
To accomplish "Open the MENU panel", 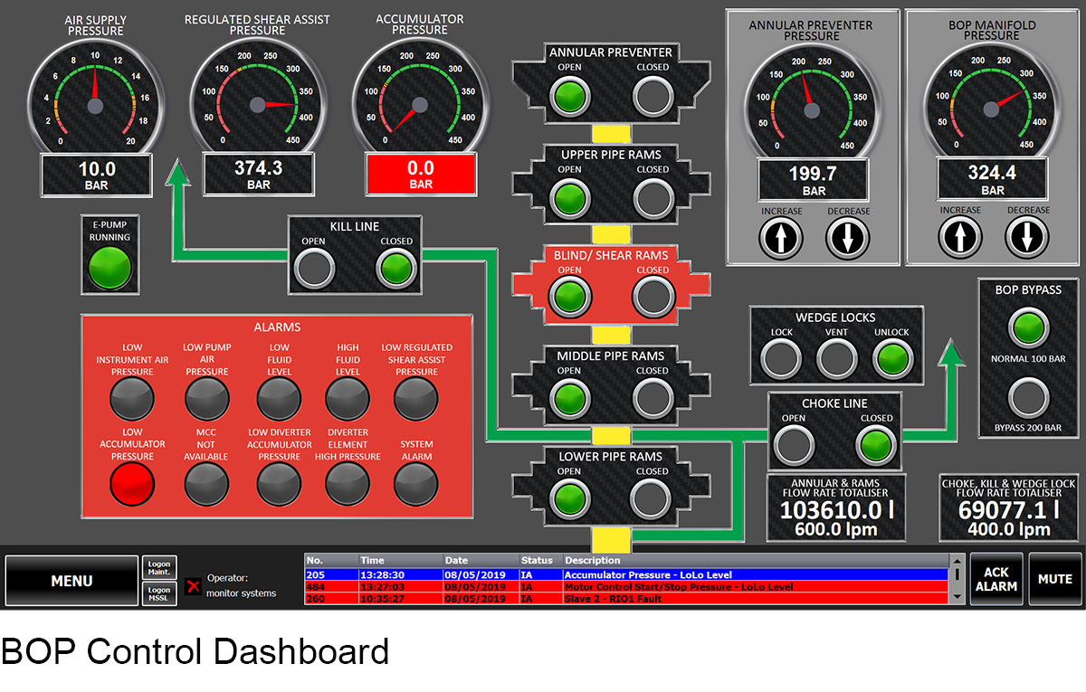I will click(x=71, y=580).
